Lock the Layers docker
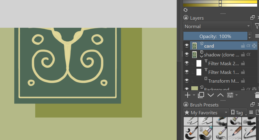The image size is (259, 140). click(x=186, y=18)
